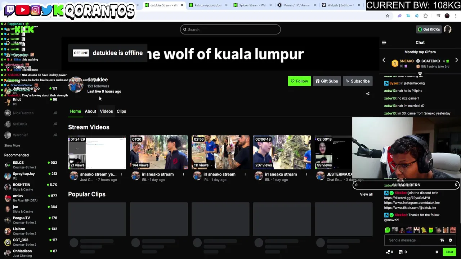This screenshot has width=461, height=259.
Task: Open the Chrome profile avatar
Action: tap(447, 16)
